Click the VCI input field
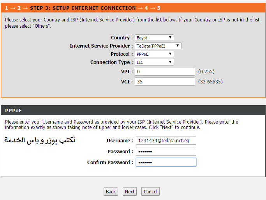 pyautogui.click(x=165, y=81)
